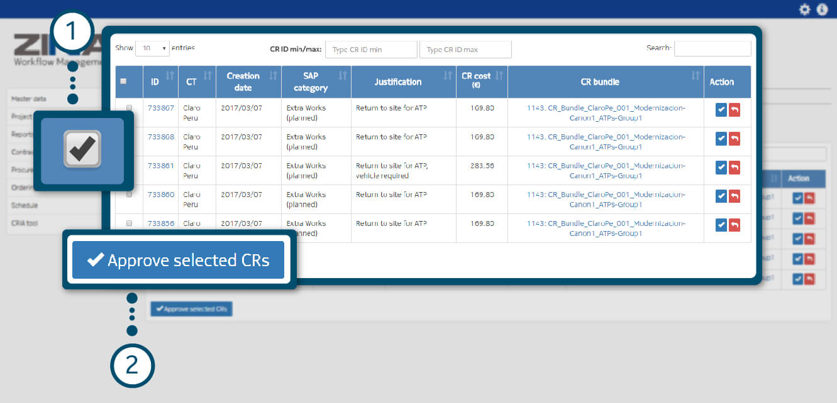This screenshot has width=837, height=403.
Task: Open CR ID 733808 link
Action: click(161, 137)
